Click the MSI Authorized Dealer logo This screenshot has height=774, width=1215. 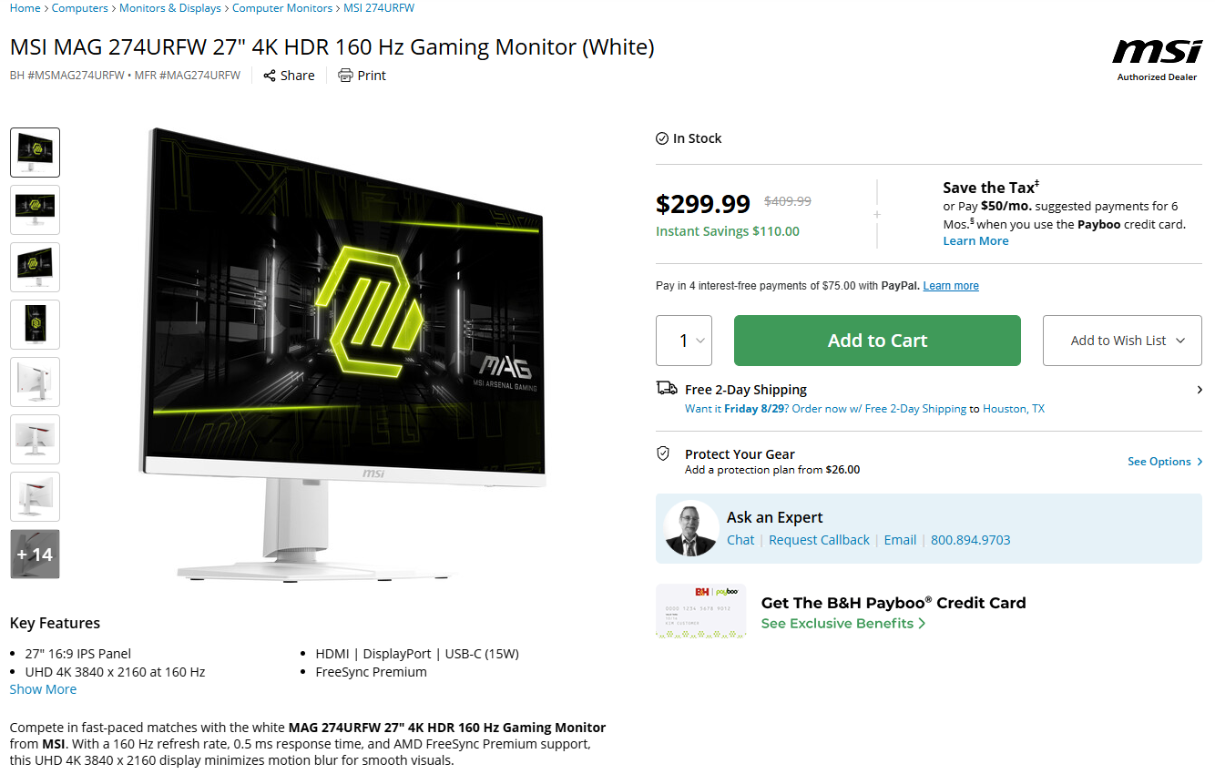(1157, 60)
